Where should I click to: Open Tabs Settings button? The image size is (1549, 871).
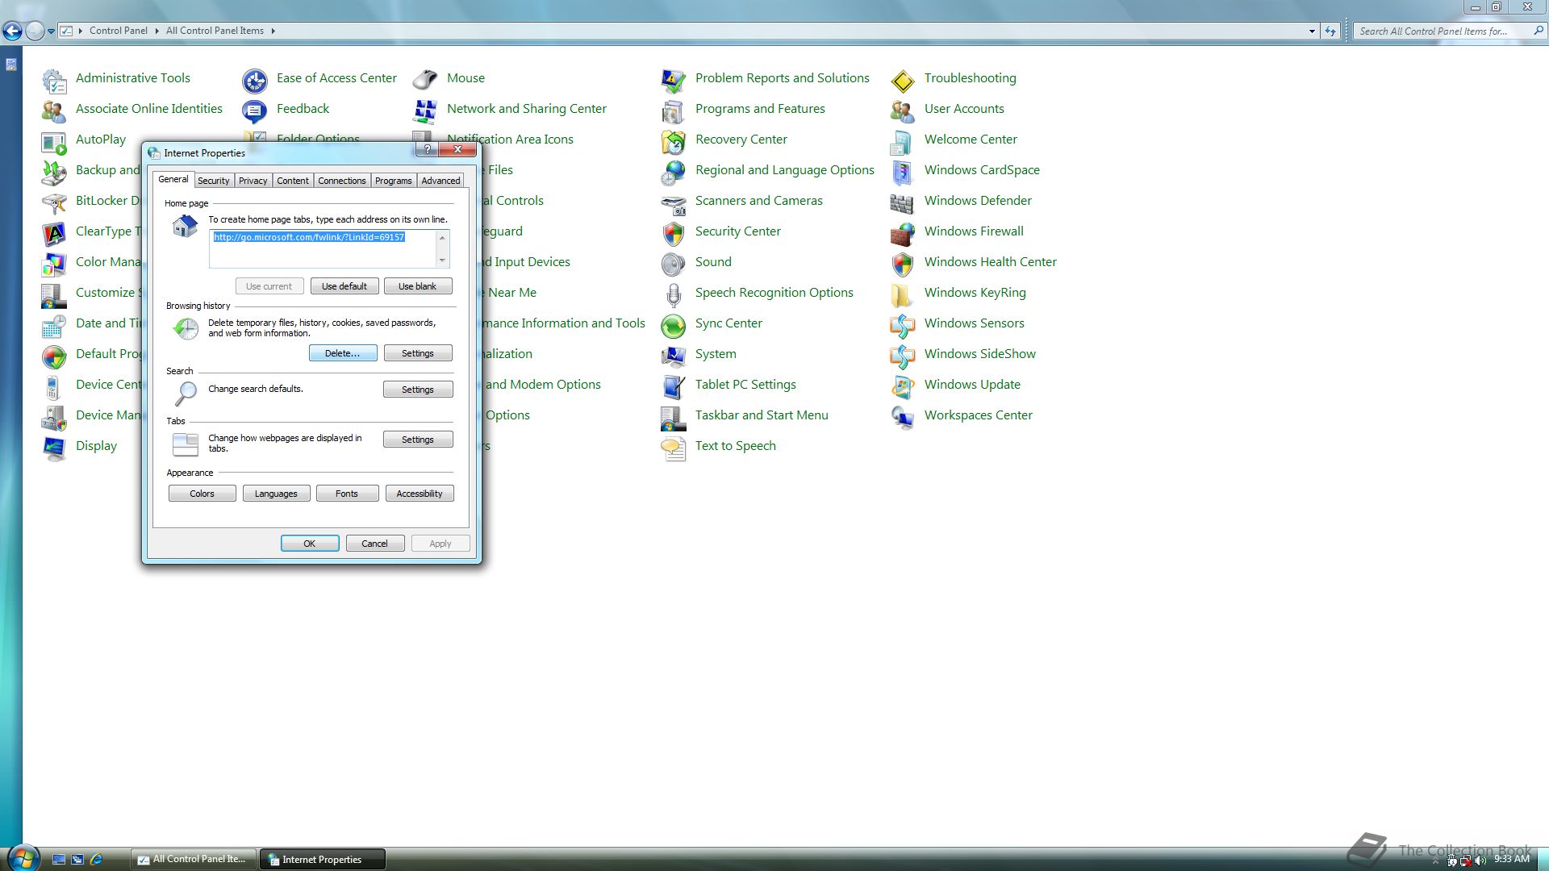coord(418,440)
